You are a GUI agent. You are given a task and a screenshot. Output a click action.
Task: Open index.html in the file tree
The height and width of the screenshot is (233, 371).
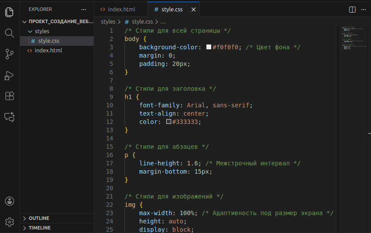tap(48, 51)
